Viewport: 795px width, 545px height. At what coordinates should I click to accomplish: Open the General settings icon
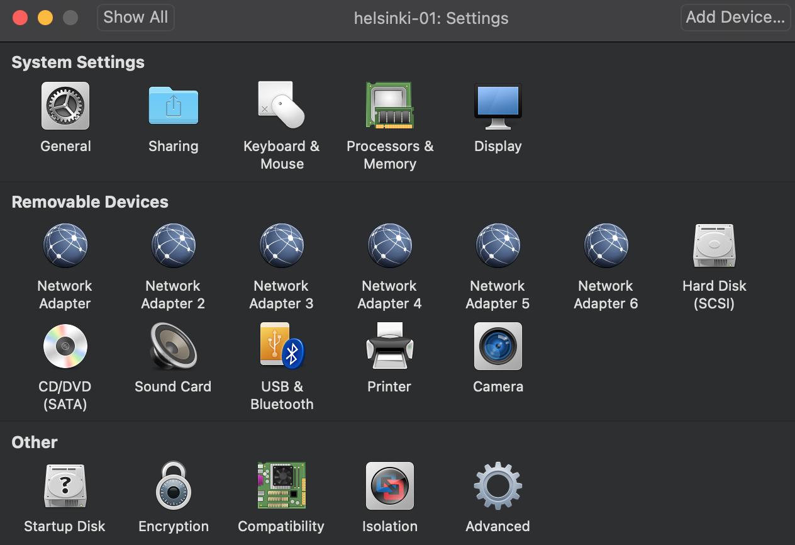pos(65,106)
